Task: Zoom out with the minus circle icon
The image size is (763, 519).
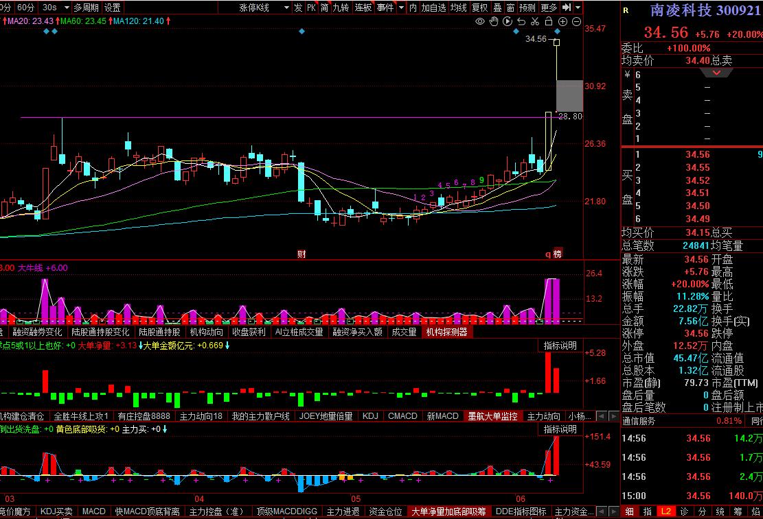Action: coord(576,21)
